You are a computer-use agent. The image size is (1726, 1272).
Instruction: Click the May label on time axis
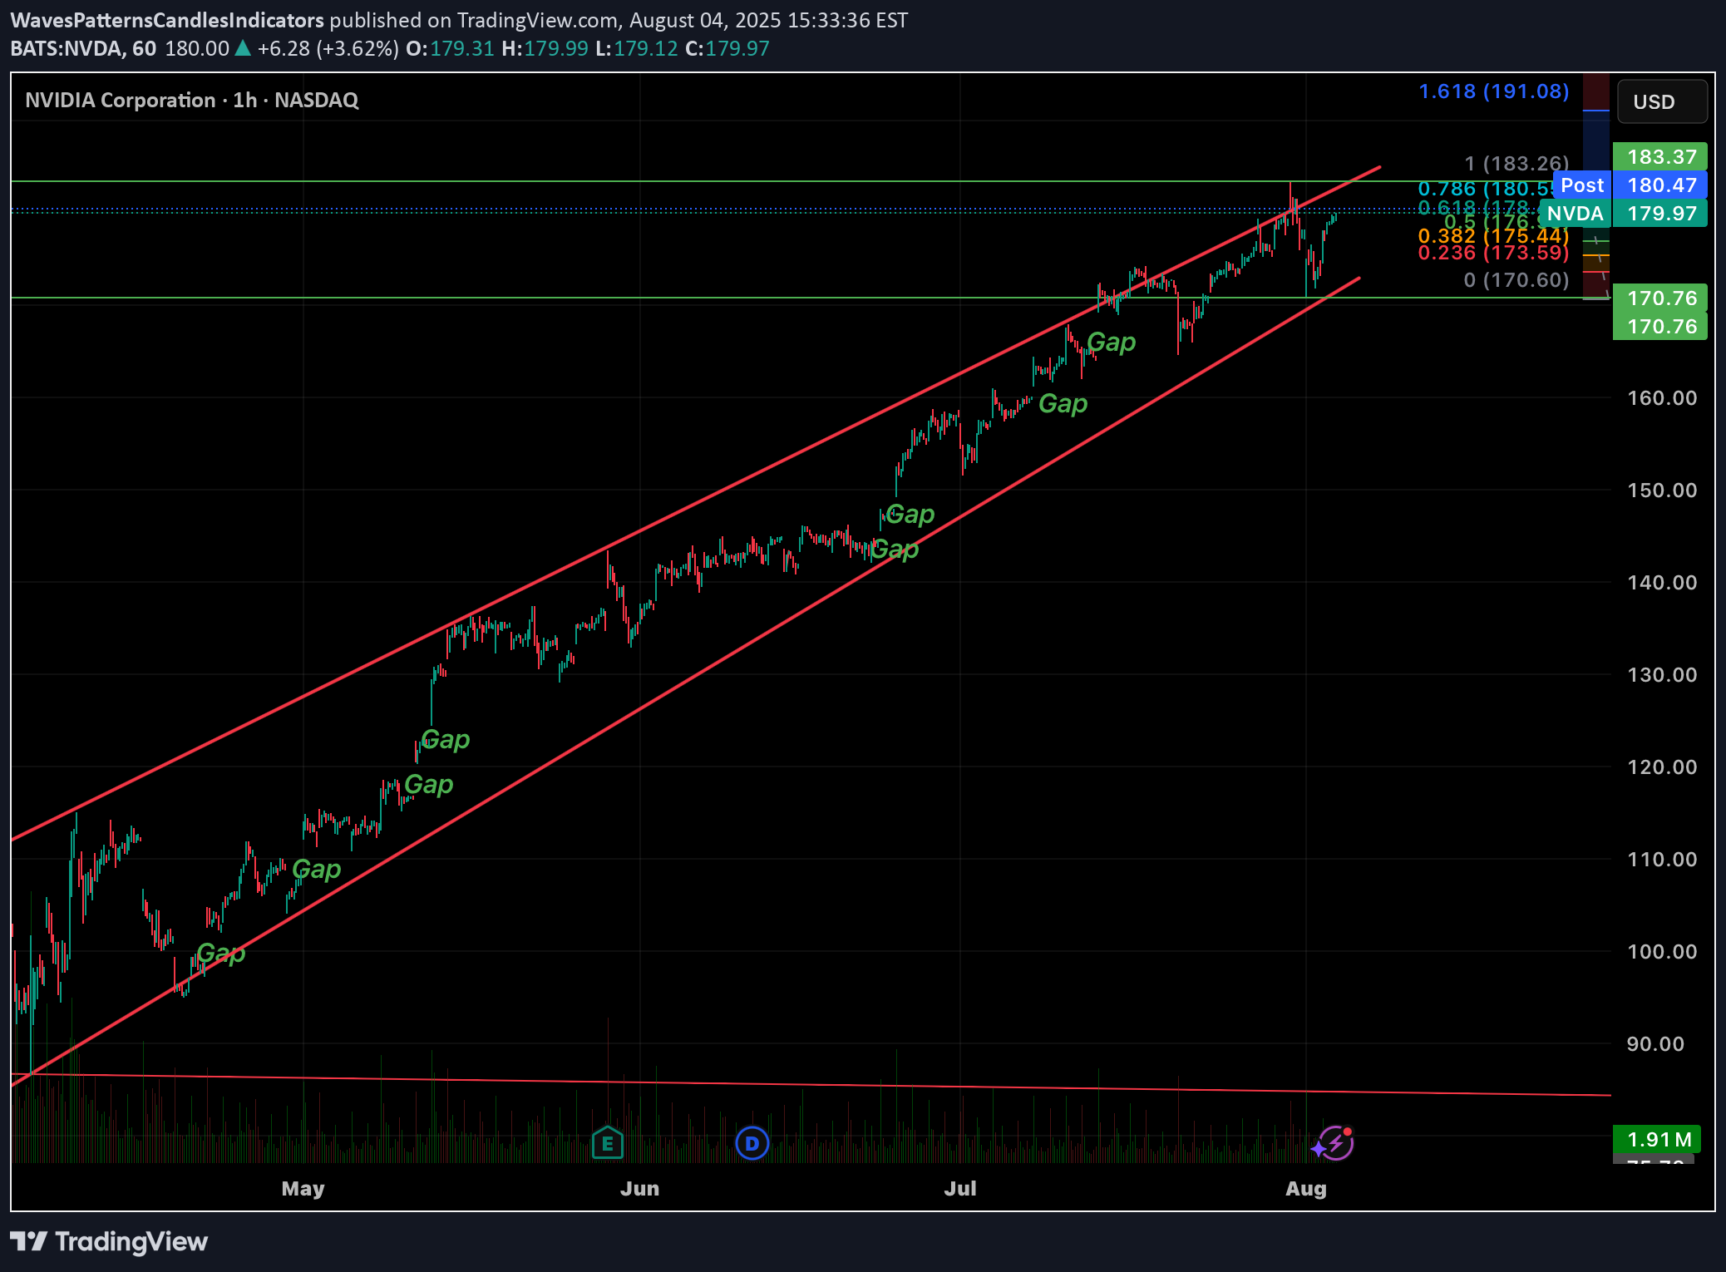point(303,1189)
